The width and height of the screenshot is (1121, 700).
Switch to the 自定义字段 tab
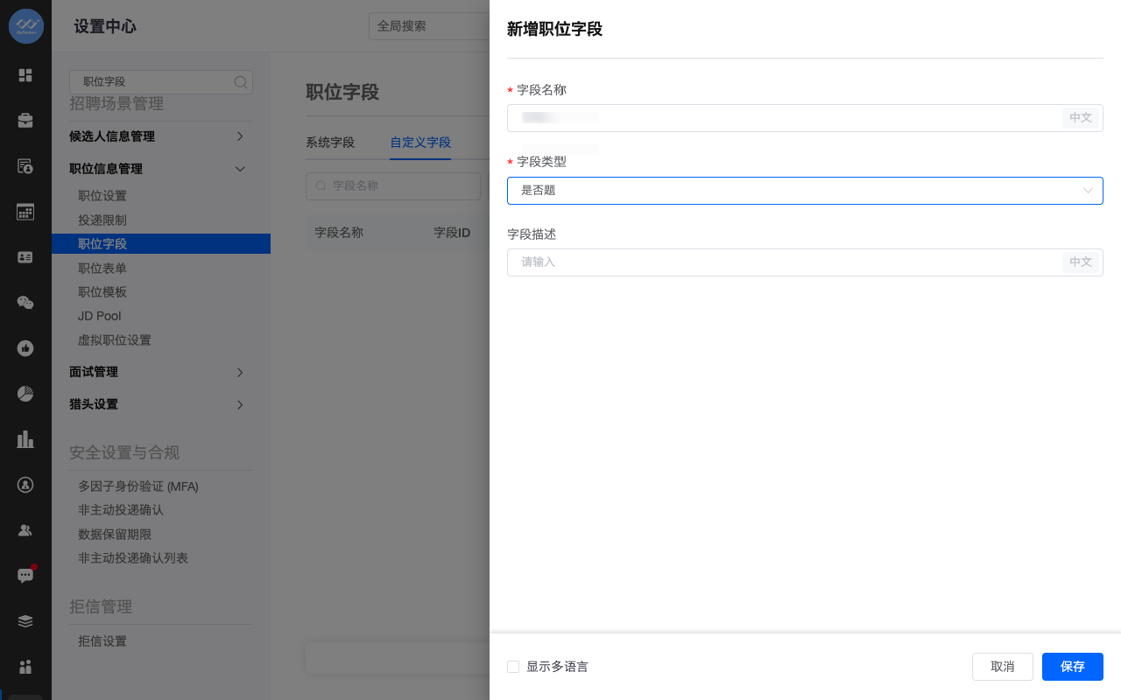pos(420,143)
